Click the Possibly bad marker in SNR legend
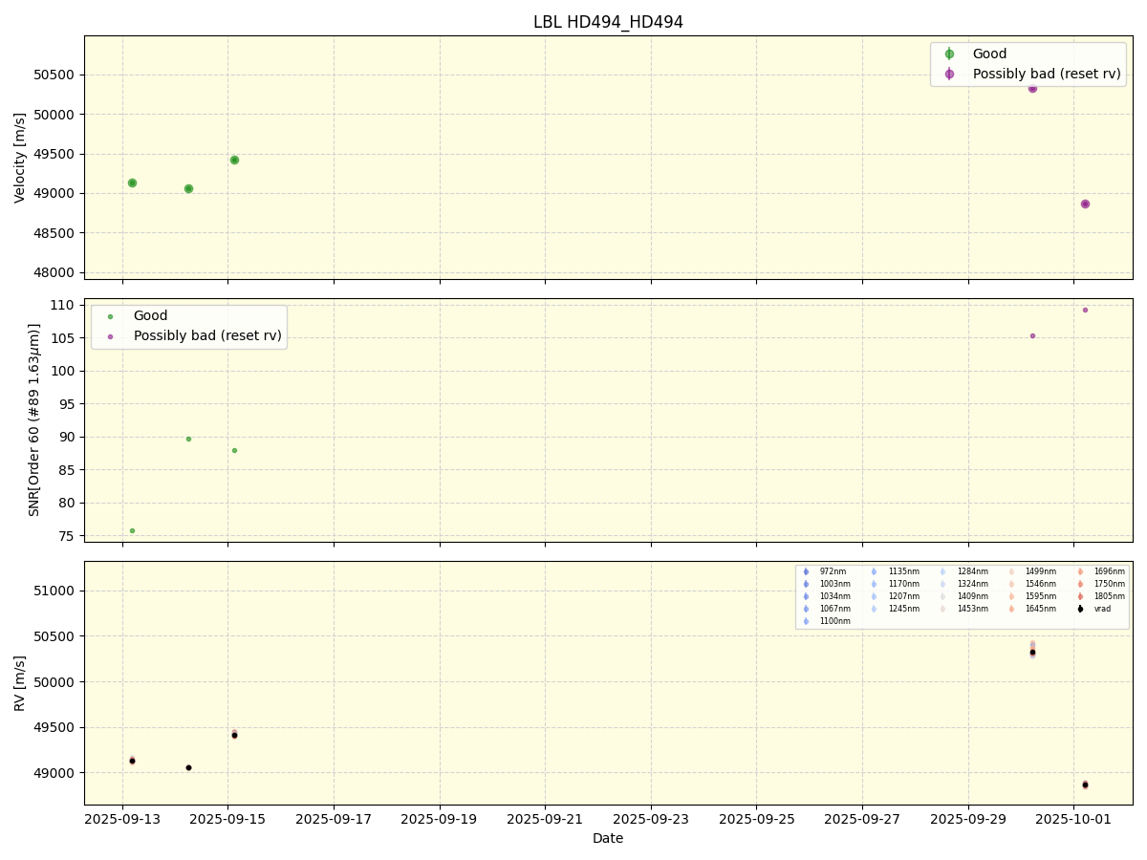 point(110,336)
